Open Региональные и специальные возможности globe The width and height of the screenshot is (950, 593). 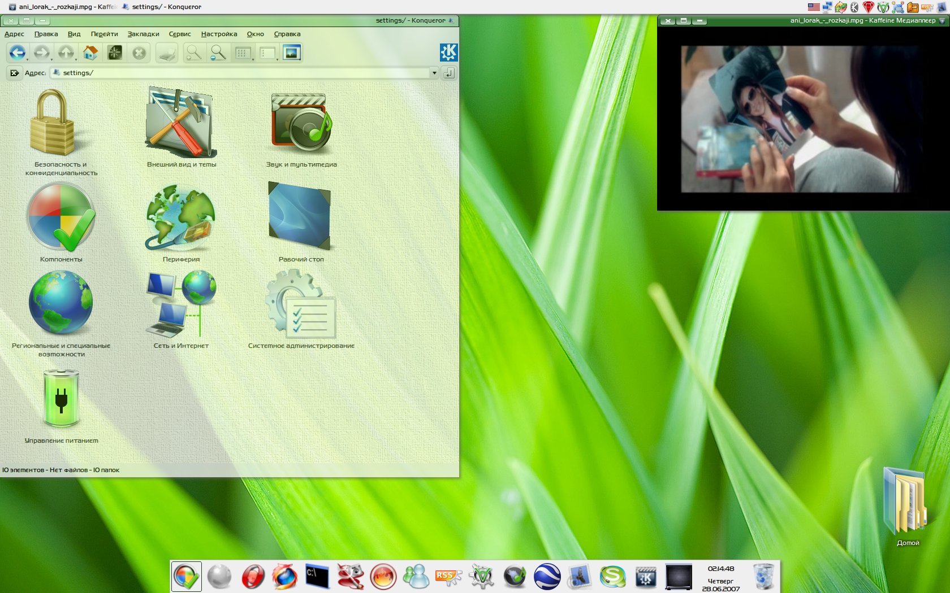[x=61, y=313]
